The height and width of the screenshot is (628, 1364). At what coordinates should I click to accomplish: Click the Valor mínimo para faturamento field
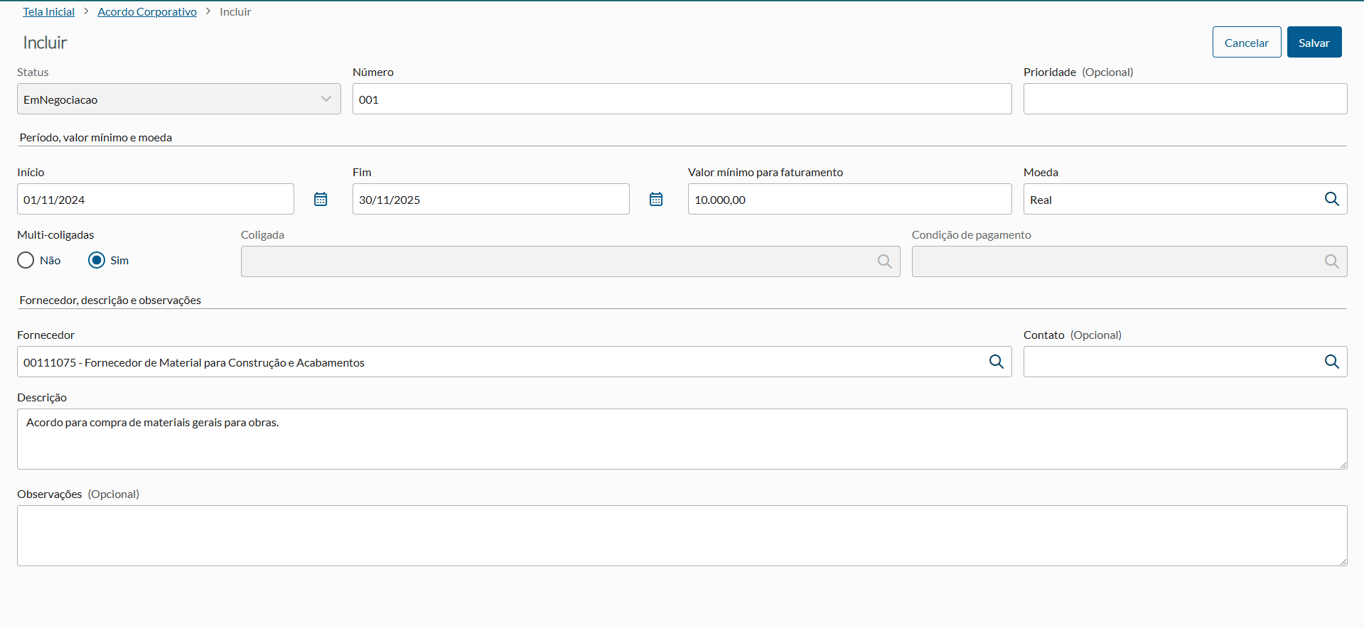click(849, 200)
